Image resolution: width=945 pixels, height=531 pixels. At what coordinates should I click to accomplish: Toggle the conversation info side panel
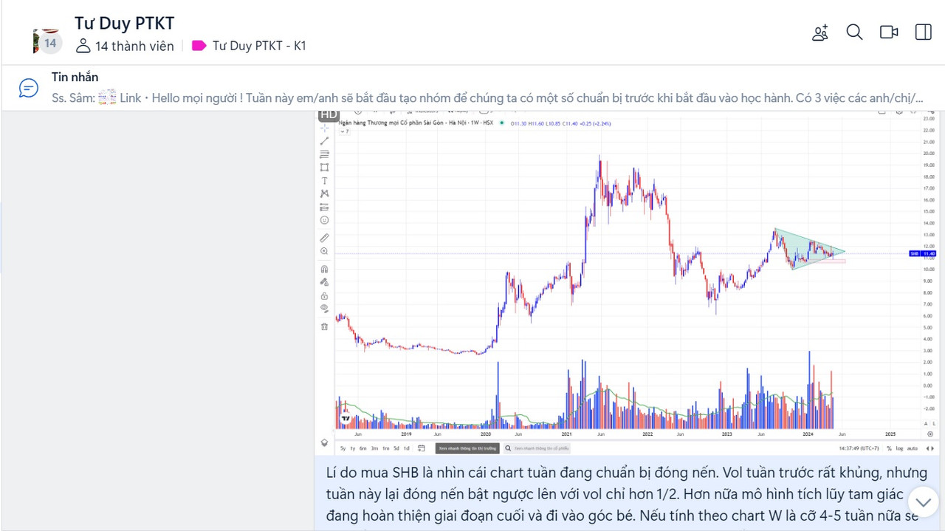[x=923, y=32]
